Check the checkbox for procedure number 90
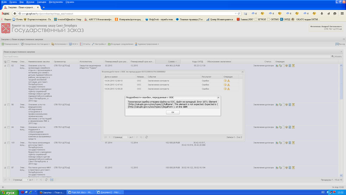The width and height of the screenshot is (346, 195). pyautogui.click(x=8, y=105)
